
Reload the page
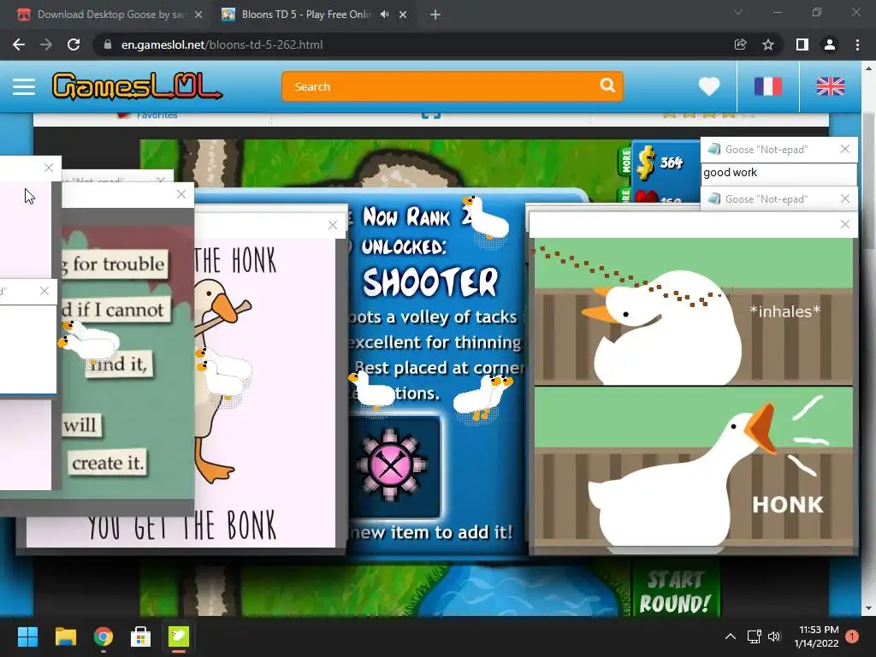(x=74, y=44)
